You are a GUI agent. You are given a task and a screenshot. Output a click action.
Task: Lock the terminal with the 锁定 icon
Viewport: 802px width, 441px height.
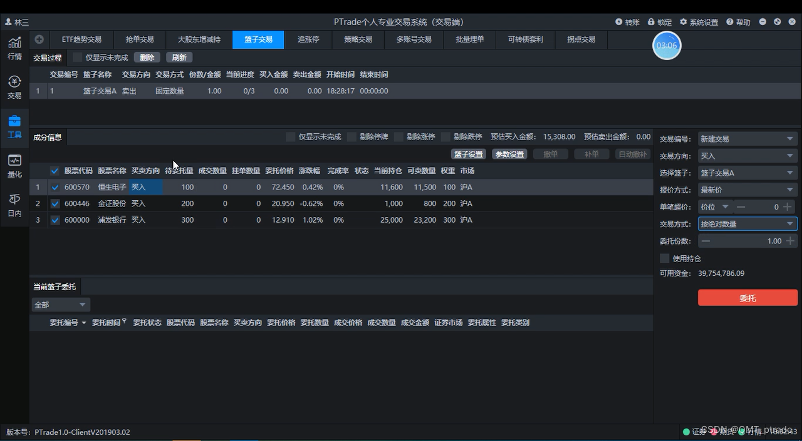[x=659, y=21]
